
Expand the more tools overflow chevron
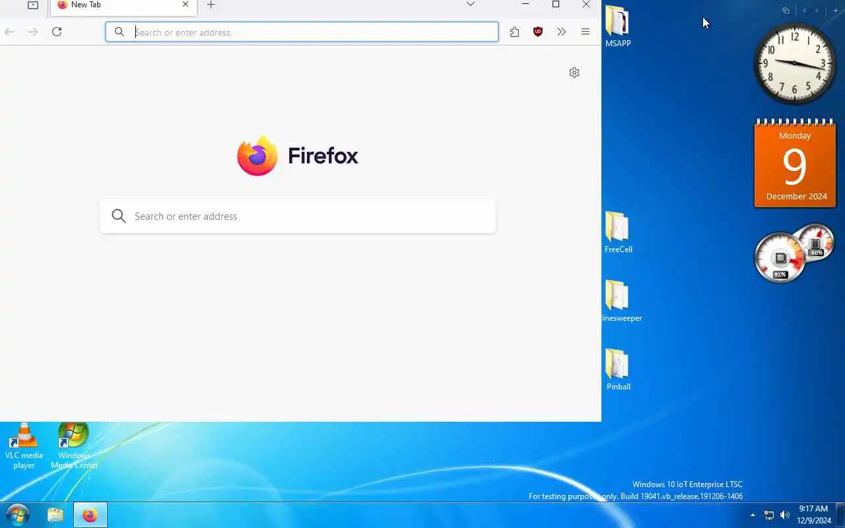562,32
